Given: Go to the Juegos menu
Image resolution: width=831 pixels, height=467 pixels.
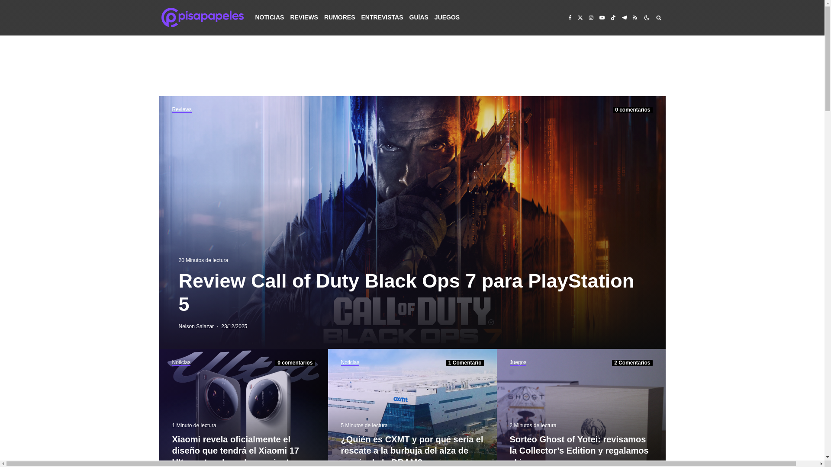Looking at the screenshot, I should (x=447, y=17).
